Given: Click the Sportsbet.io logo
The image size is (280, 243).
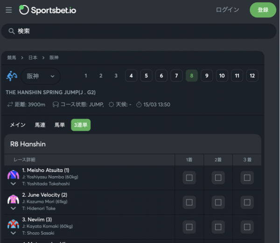Looking at the screenshot, I should point(47,10).
